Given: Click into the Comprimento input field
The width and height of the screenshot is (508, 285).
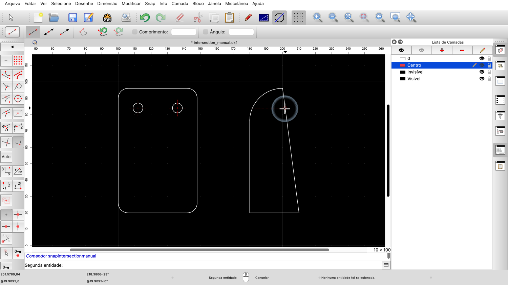Looking at the screenshot, I should (x=184, y=32).
